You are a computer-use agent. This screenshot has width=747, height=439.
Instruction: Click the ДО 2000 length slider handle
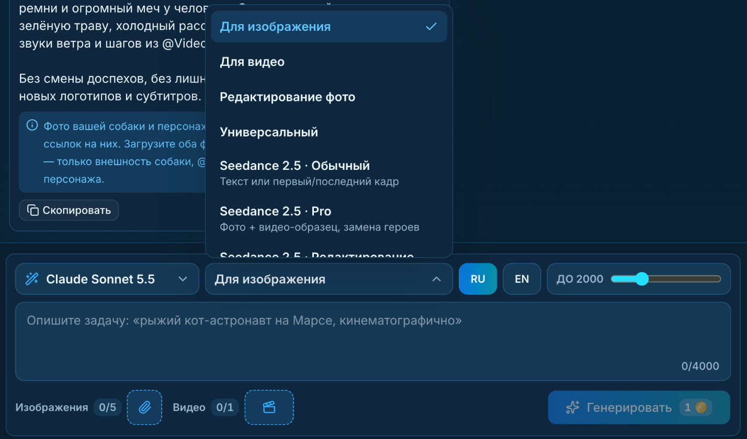click(x=641, y=279)
